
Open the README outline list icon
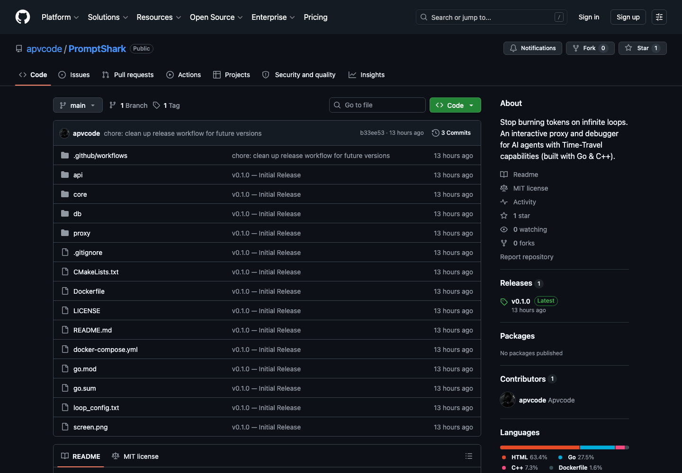tap(469, 456)
